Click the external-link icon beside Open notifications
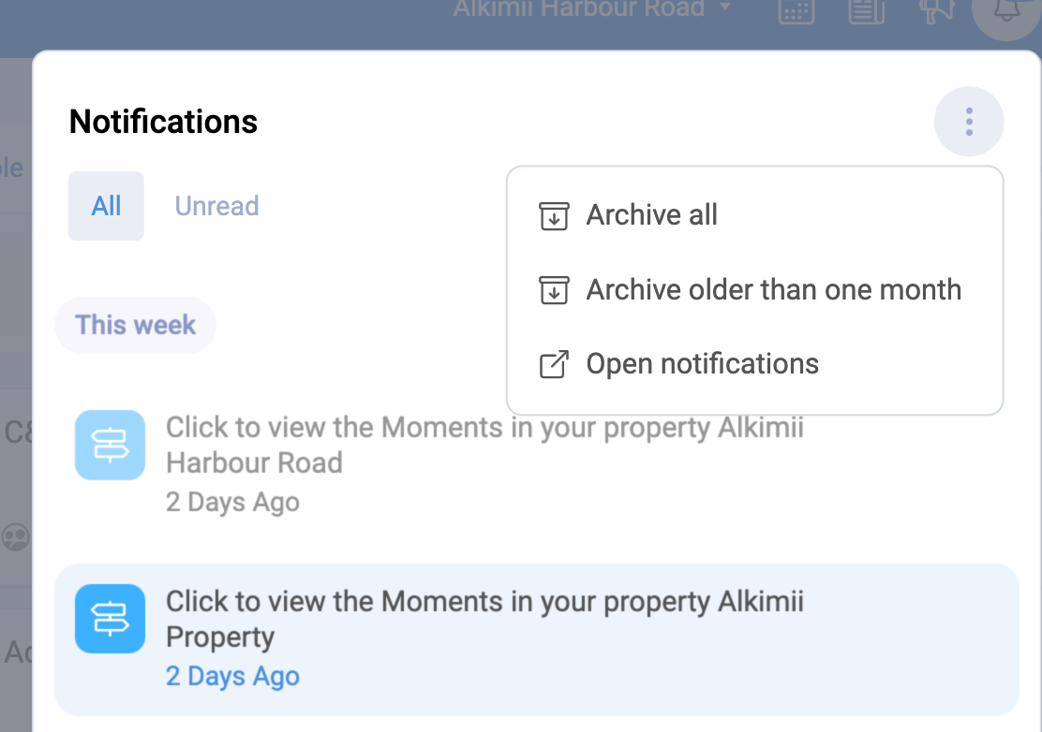This screenshot has height=732, width=1042. point(553,363)
